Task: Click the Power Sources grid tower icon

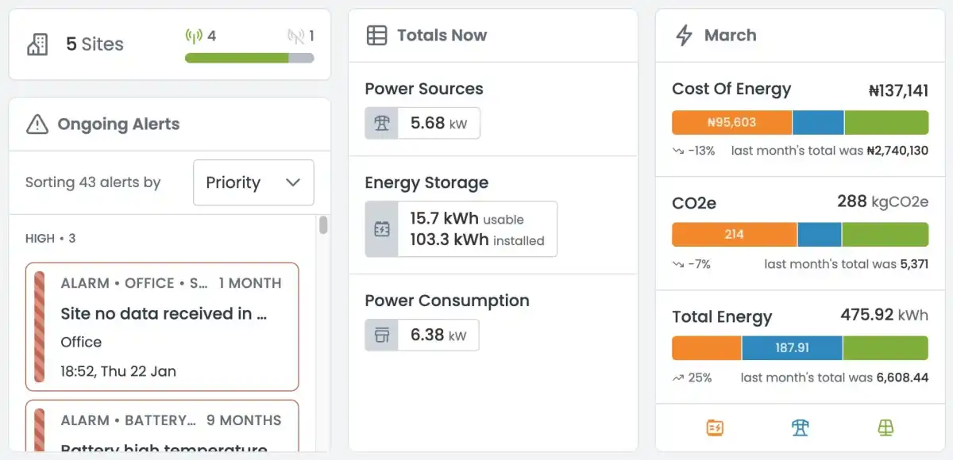Action: [x=382, y=123]
